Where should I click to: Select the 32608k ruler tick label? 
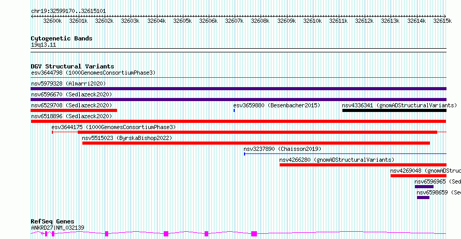click(x=260, y=21)
